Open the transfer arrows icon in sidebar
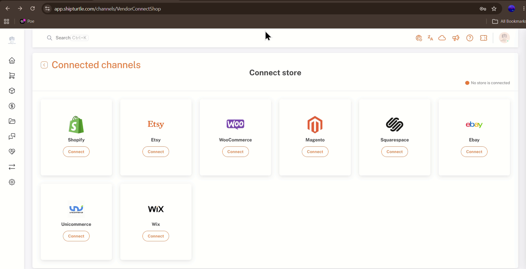526x269 pixels. click(12, 167)
